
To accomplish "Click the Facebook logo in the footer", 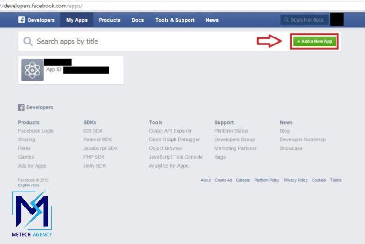I will point(21,107).
